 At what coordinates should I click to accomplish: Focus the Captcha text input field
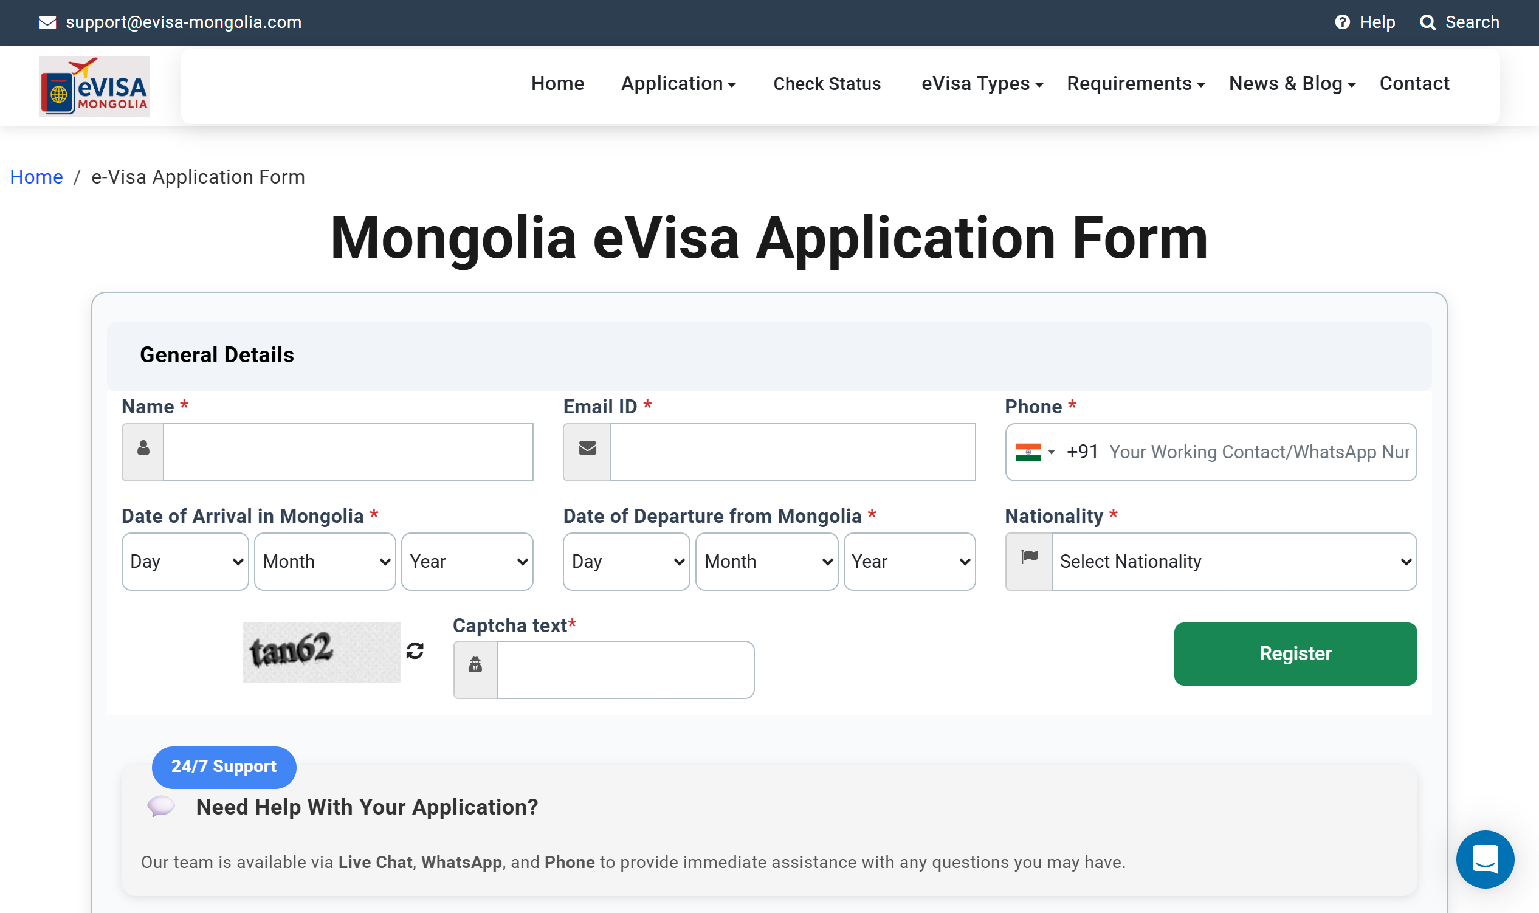(x=625, y=669)
